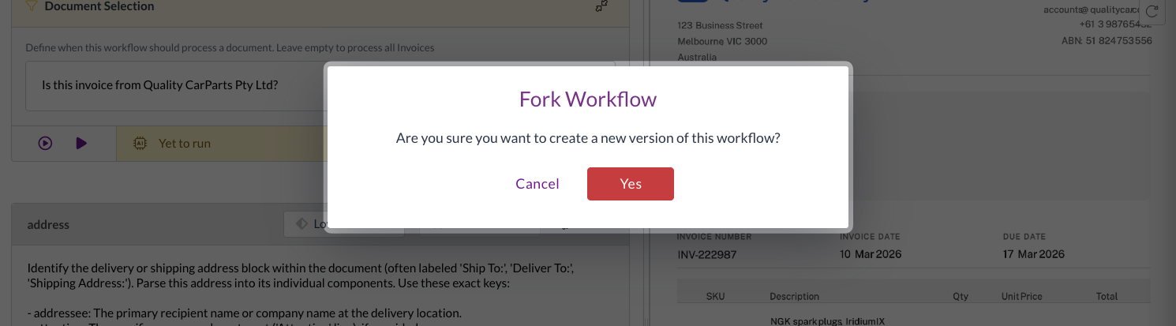
Task: Click invoice number INV-222987
Action: click(x=712, y=254)
